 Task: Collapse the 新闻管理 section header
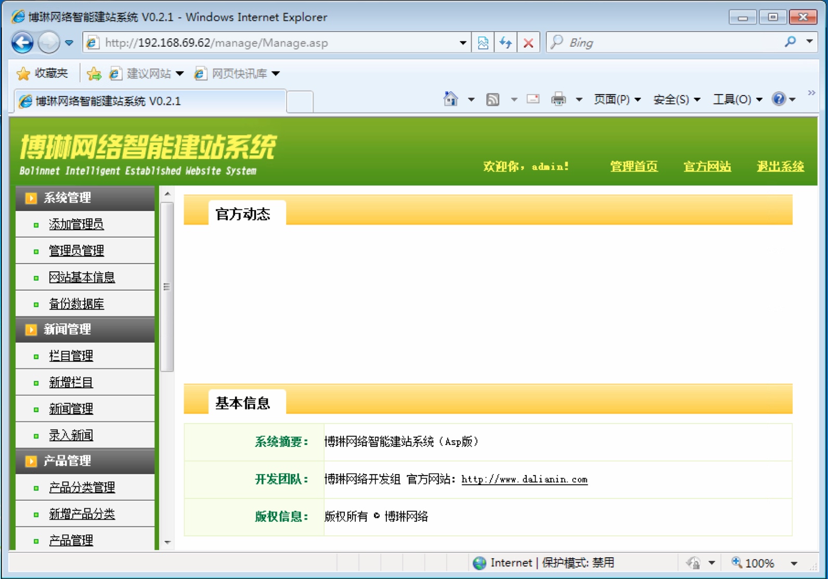pyautogui.click(x=85, y=329)
